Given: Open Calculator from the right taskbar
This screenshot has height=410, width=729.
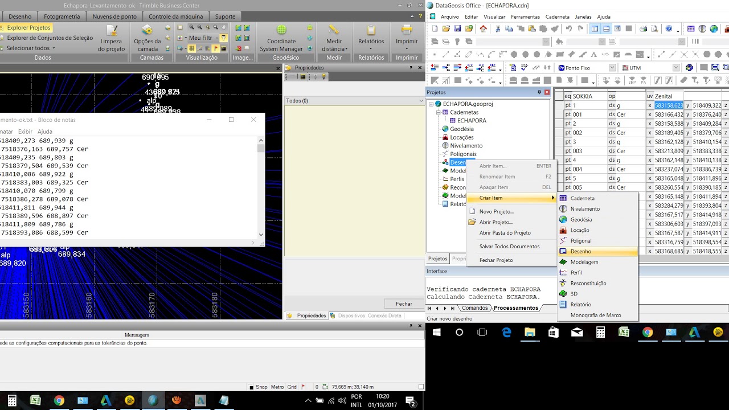Looking at the screenshot, I should (600, 333).
